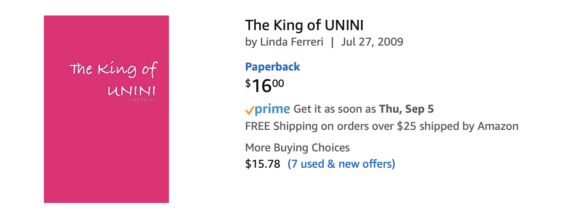Click the small author name on the cover
564x215 pixels.
[x=140, y=101]
